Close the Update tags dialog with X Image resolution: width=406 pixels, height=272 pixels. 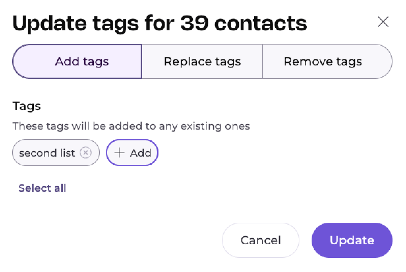pyautogui.click(x=383, y=22)
